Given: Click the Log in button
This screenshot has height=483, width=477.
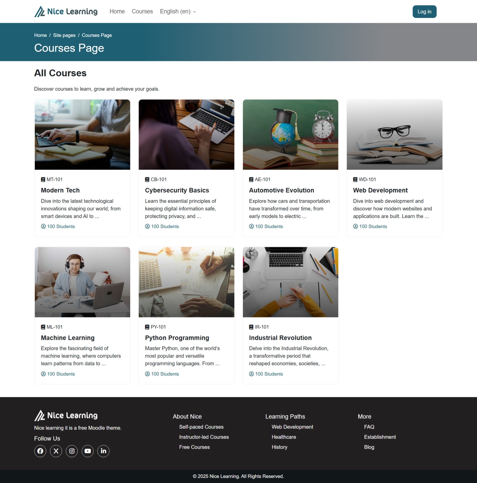Looking at the screenshot, I should click(x=424, y=12).
